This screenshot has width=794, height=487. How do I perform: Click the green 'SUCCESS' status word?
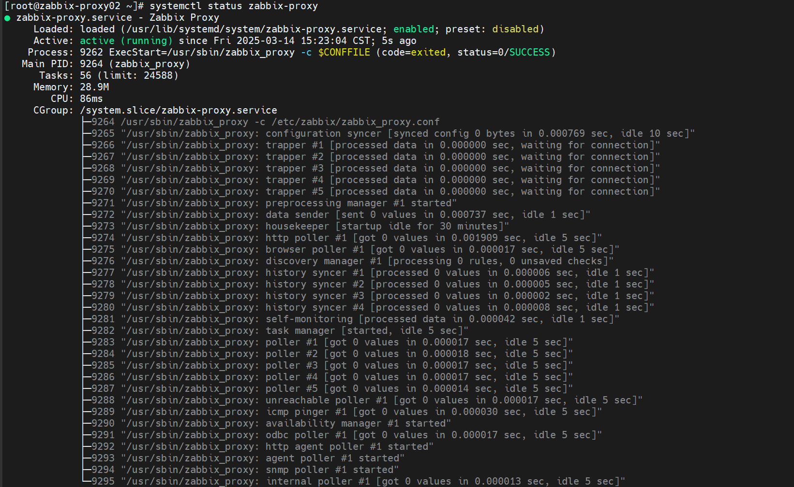tap(530, 52)
